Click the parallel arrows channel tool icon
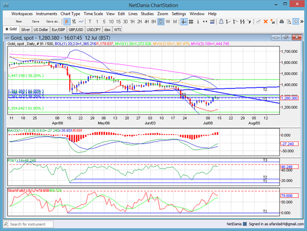 [242, 22]
